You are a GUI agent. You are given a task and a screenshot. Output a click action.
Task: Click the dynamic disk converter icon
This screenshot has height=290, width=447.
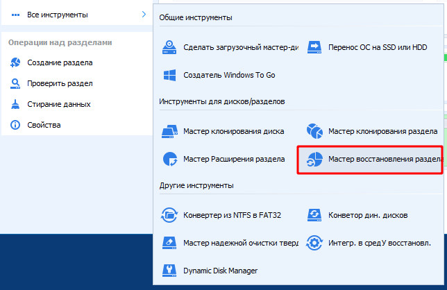pos(314,214)
